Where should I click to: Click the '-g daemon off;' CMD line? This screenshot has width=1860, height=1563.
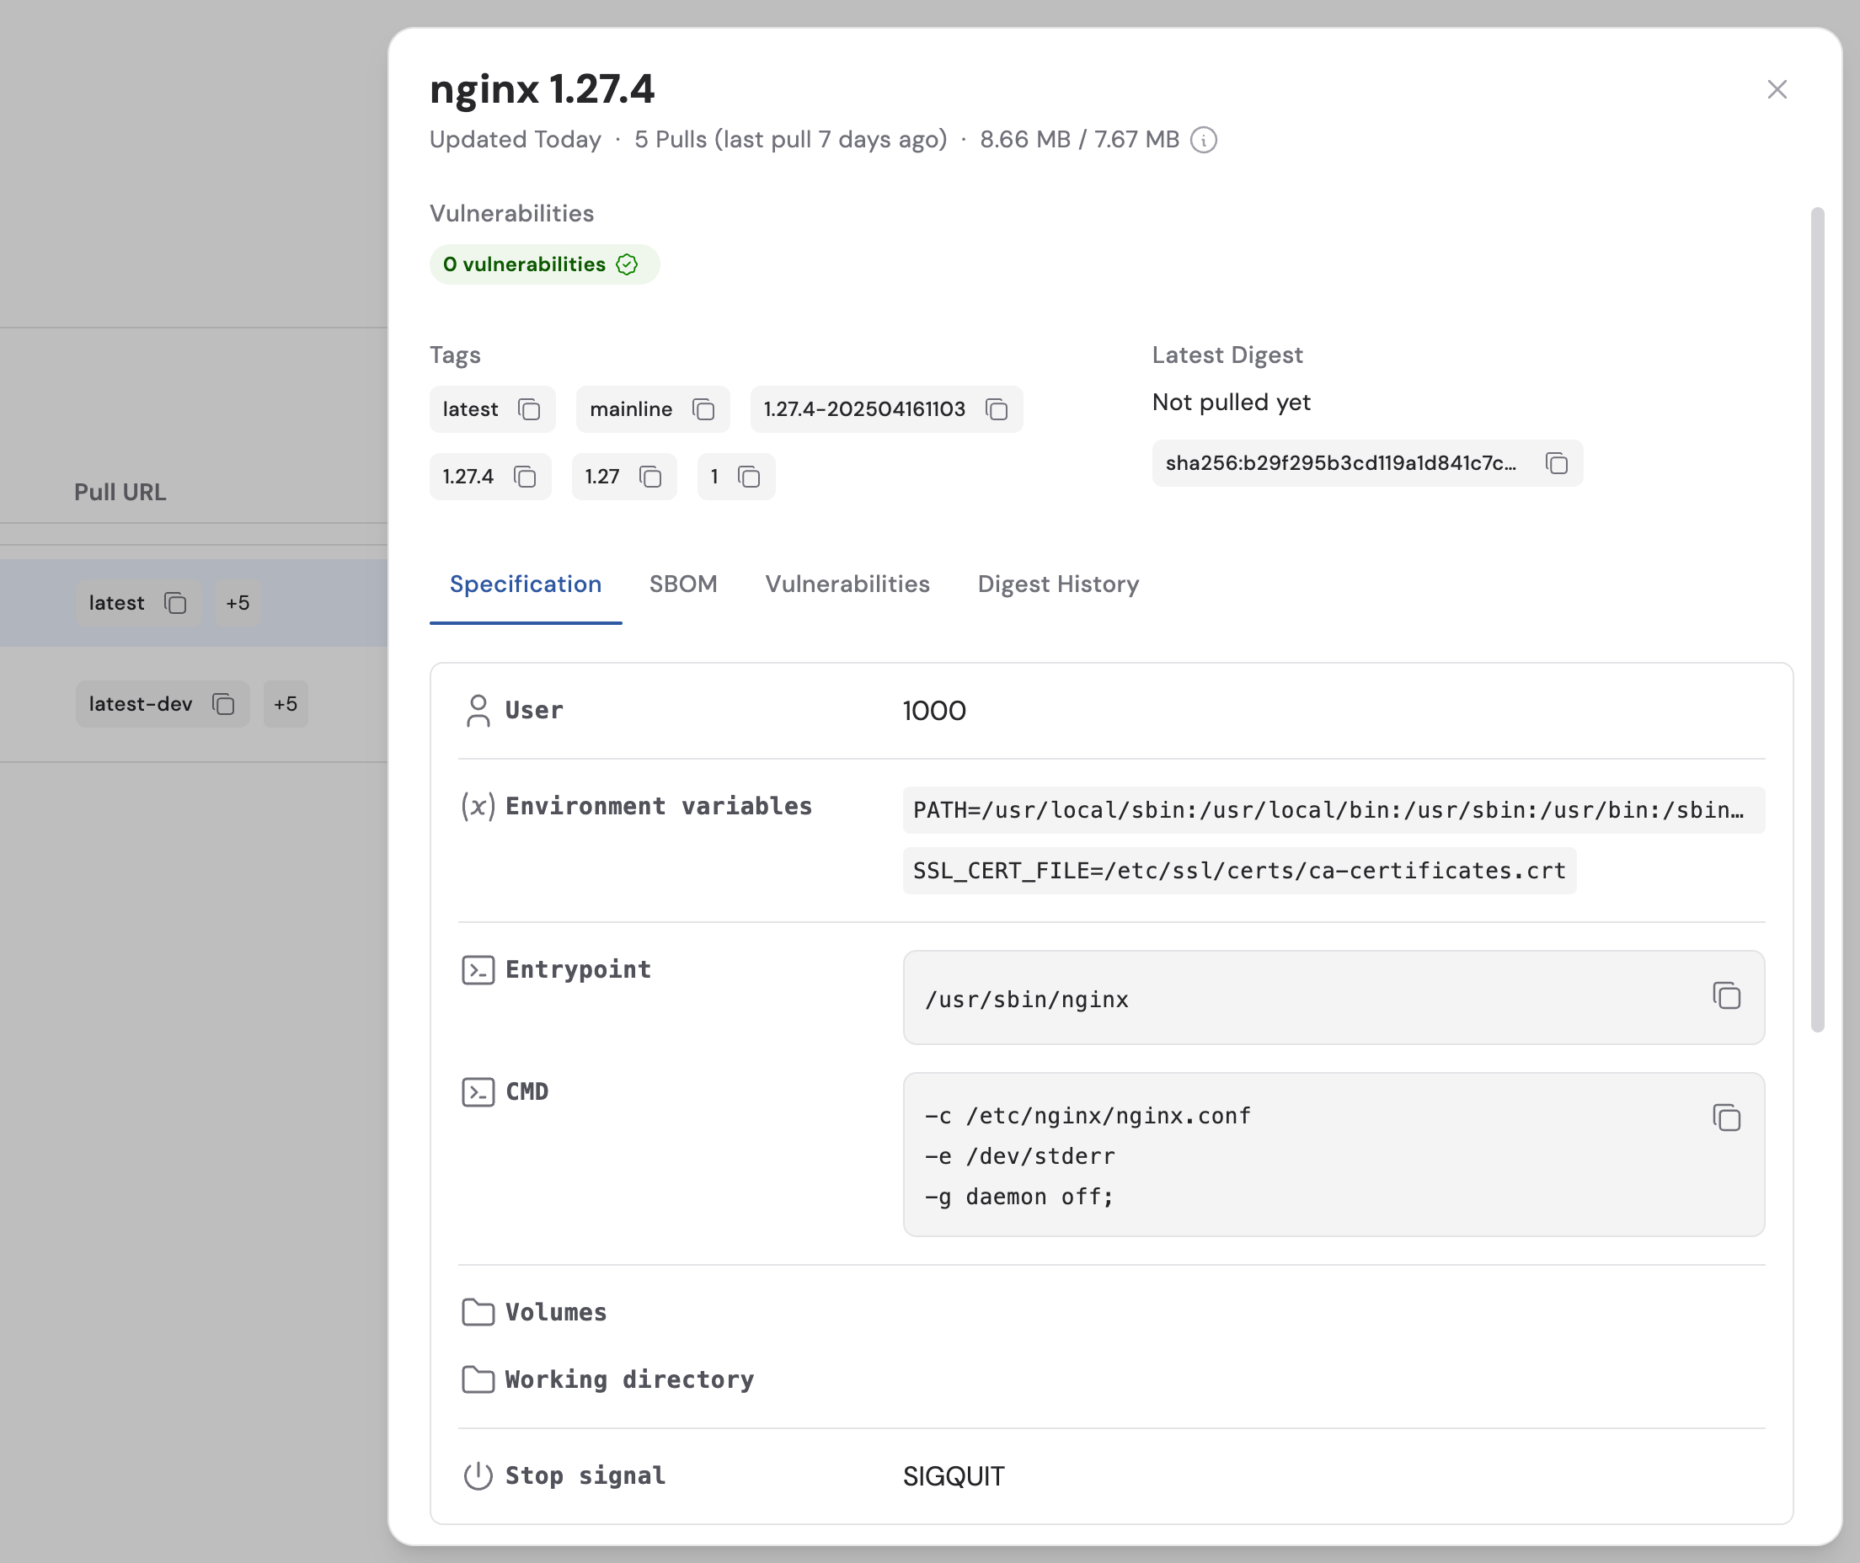click(x=1019, y=1197)
